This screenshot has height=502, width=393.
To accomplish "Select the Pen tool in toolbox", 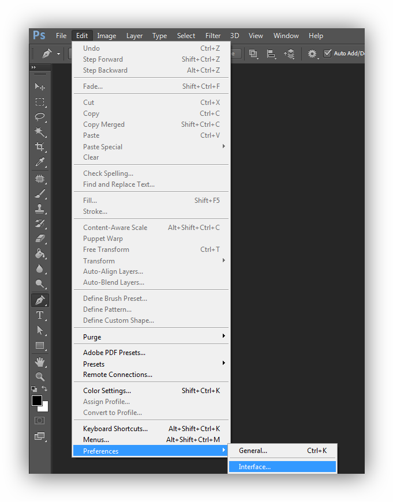I will [x=40, y=300].
